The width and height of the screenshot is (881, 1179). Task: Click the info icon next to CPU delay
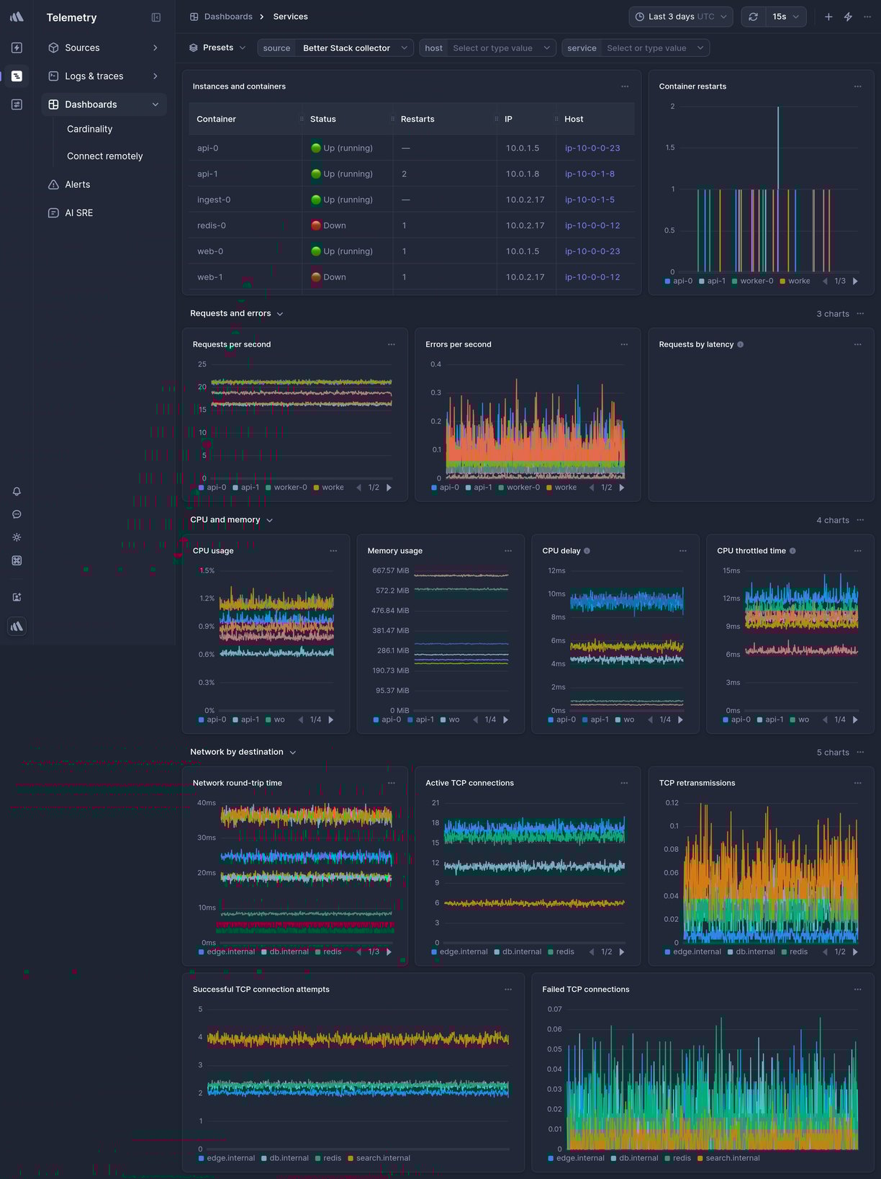587,551
